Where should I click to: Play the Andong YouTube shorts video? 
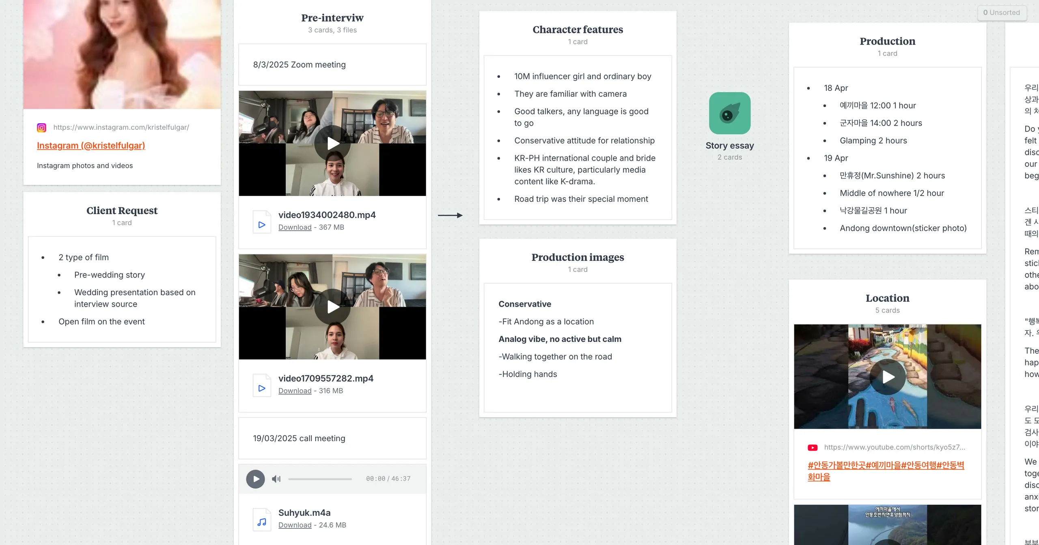point(887,377)
